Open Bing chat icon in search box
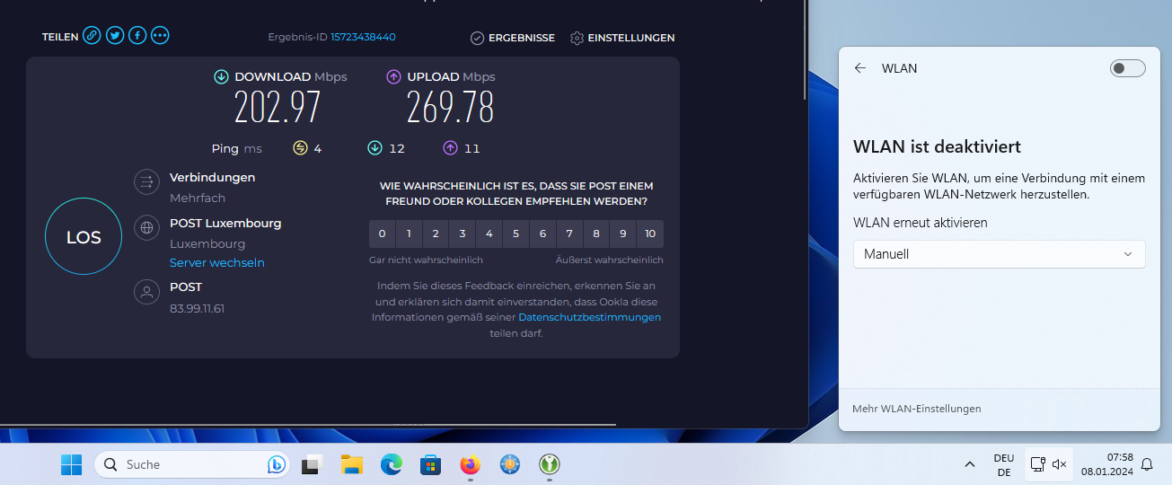1172x485 pixels. pyautogui.click(x=277, y=464)
